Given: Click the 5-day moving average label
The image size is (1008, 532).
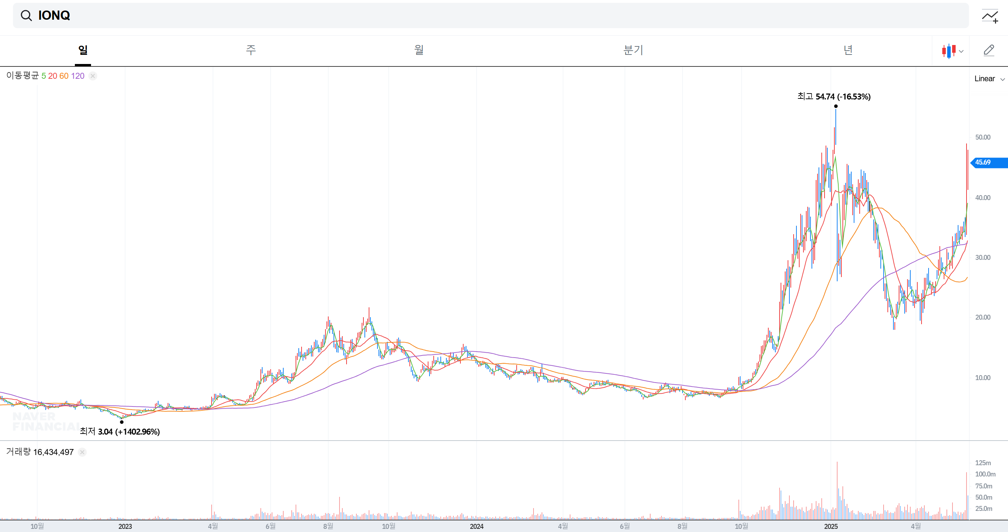Looking at the screenshot, I should [44, 76].
